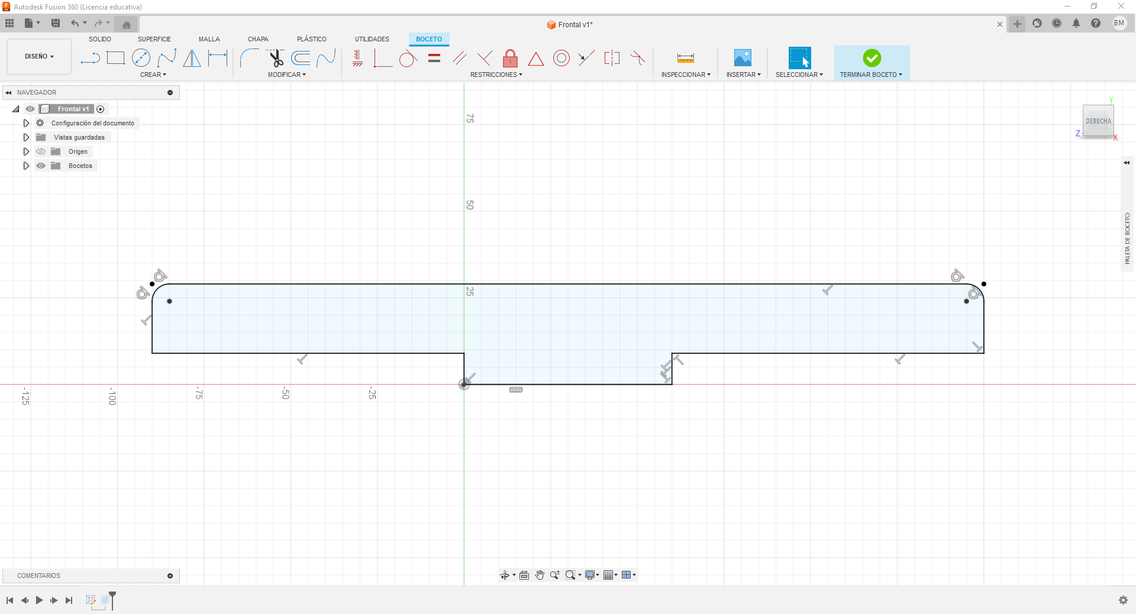Toggle visibility of Bocetos folder
Viewport: 1136px width, 614px height.
[x=41, y=166]
